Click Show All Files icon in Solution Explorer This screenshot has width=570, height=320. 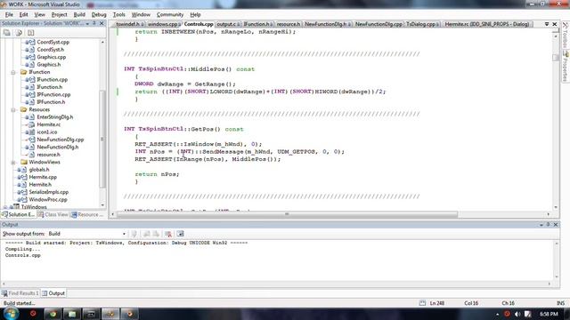pyautogui.click(x=19, y=33)
